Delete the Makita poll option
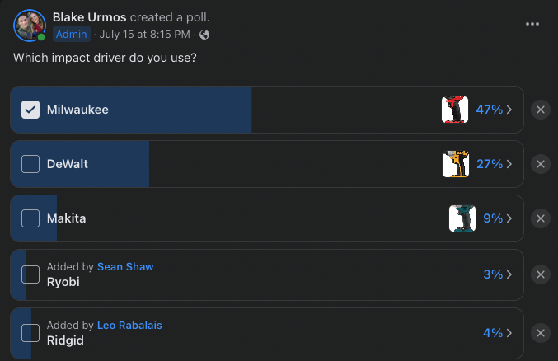 pyautogui.click(x=541, y=218)
